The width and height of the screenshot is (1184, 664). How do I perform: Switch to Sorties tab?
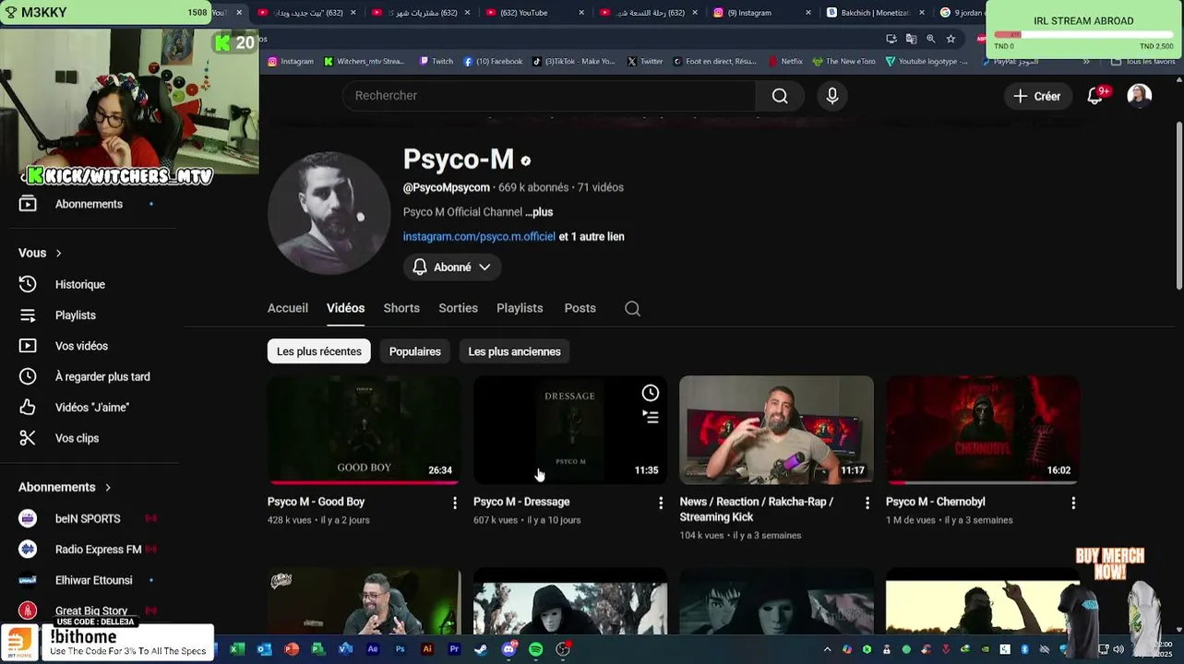pos(458,308)
